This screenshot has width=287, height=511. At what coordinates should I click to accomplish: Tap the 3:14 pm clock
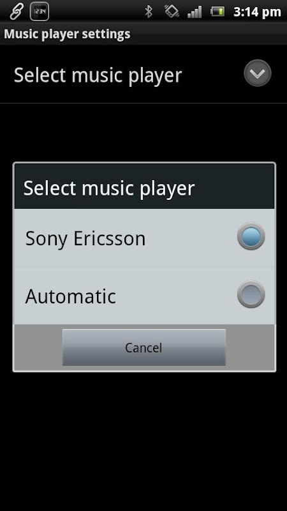click(257, 12)
